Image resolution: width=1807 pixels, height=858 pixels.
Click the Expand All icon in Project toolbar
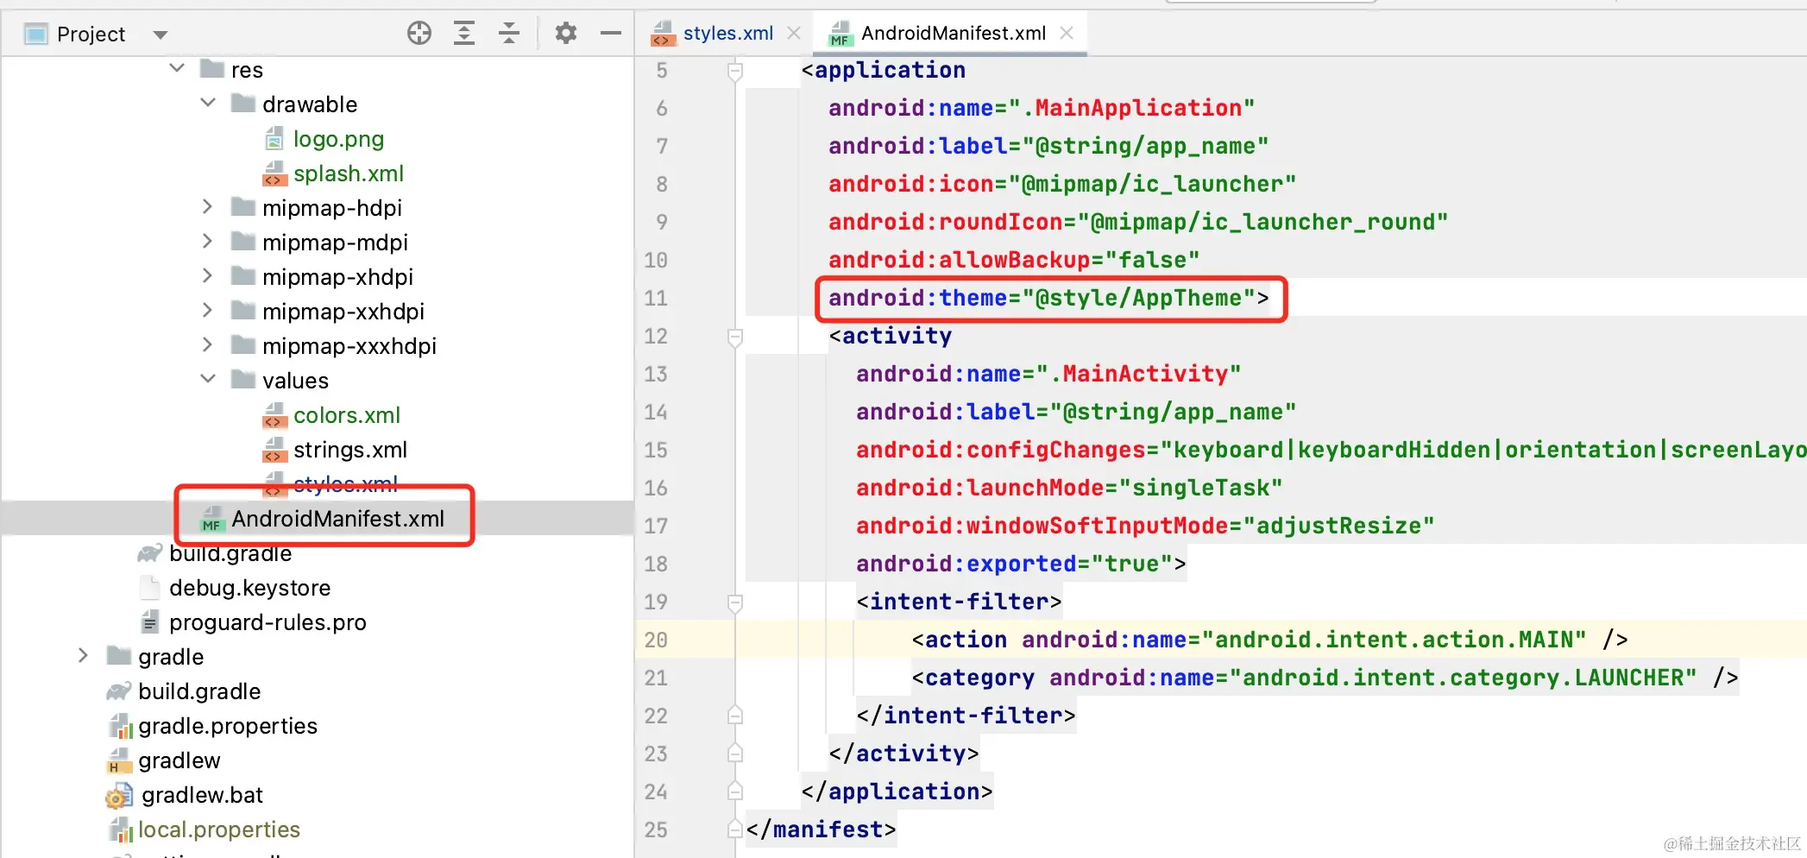464,34
